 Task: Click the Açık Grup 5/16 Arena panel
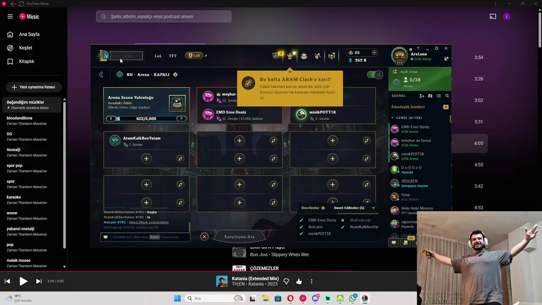(x=419, y=79)
